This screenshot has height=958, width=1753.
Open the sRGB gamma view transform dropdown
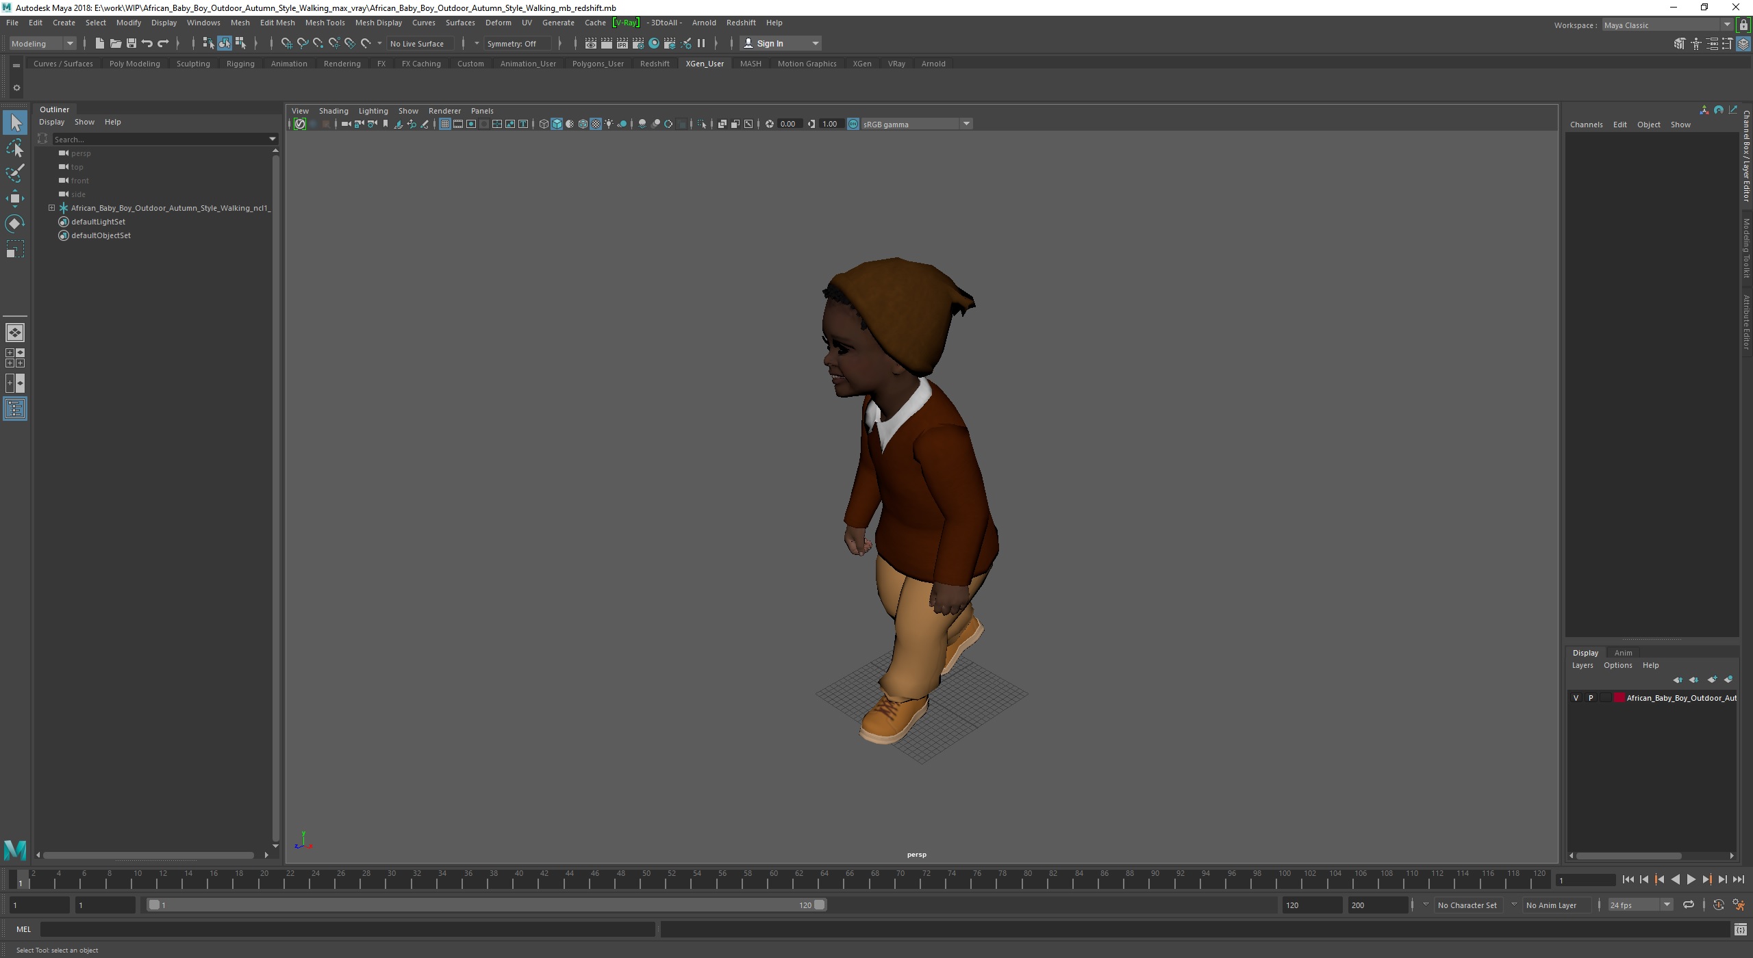[916, 124]
